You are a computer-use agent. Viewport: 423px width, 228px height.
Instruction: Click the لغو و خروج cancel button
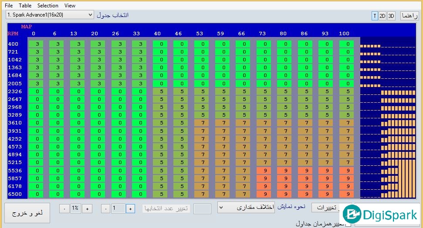tap(27, 213)
